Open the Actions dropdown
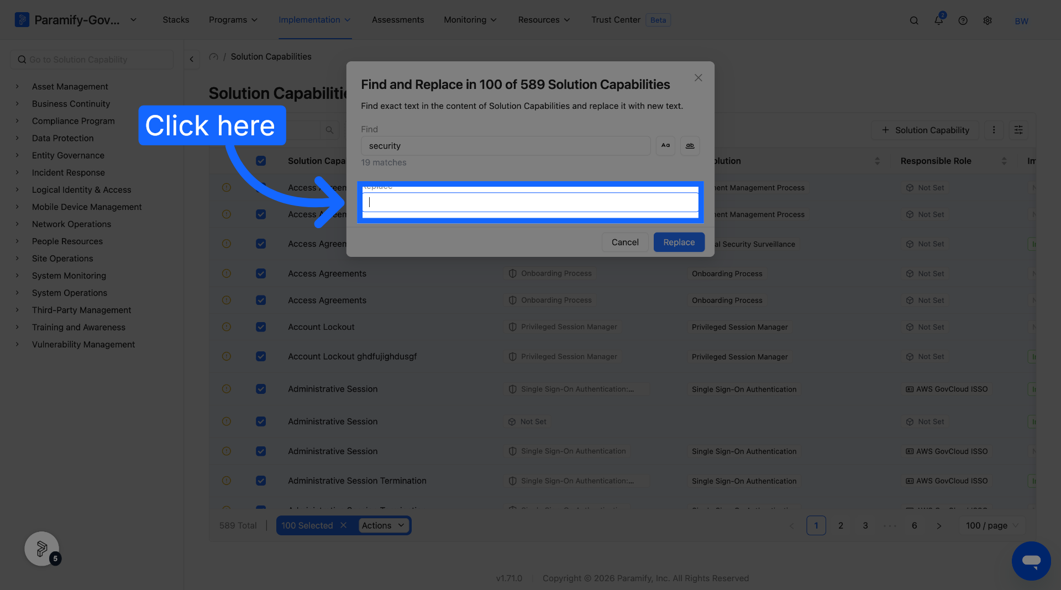 pyautogui.click(x=384, y=525)
